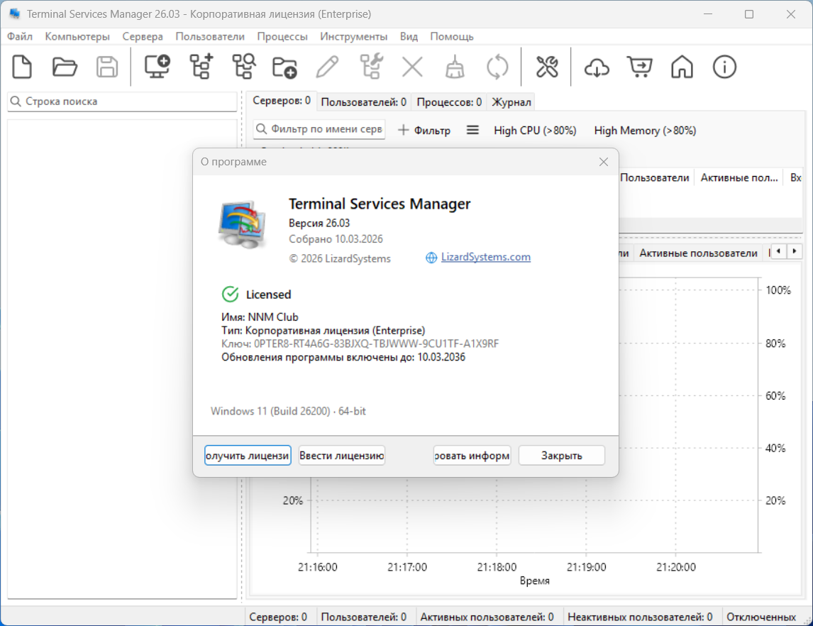Click the Terminal Services Manager logo image
813x626 pixels.
point(242,224)
